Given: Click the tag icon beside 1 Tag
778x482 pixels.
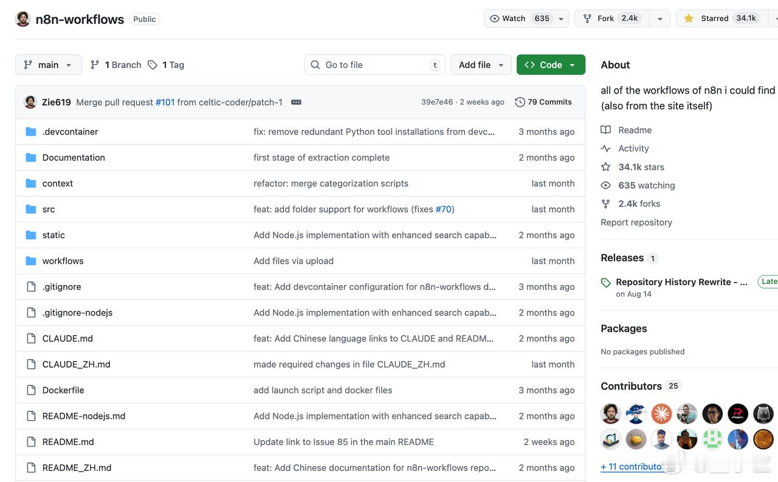Looking at the screenshot, I should click(x=153, y=64).
